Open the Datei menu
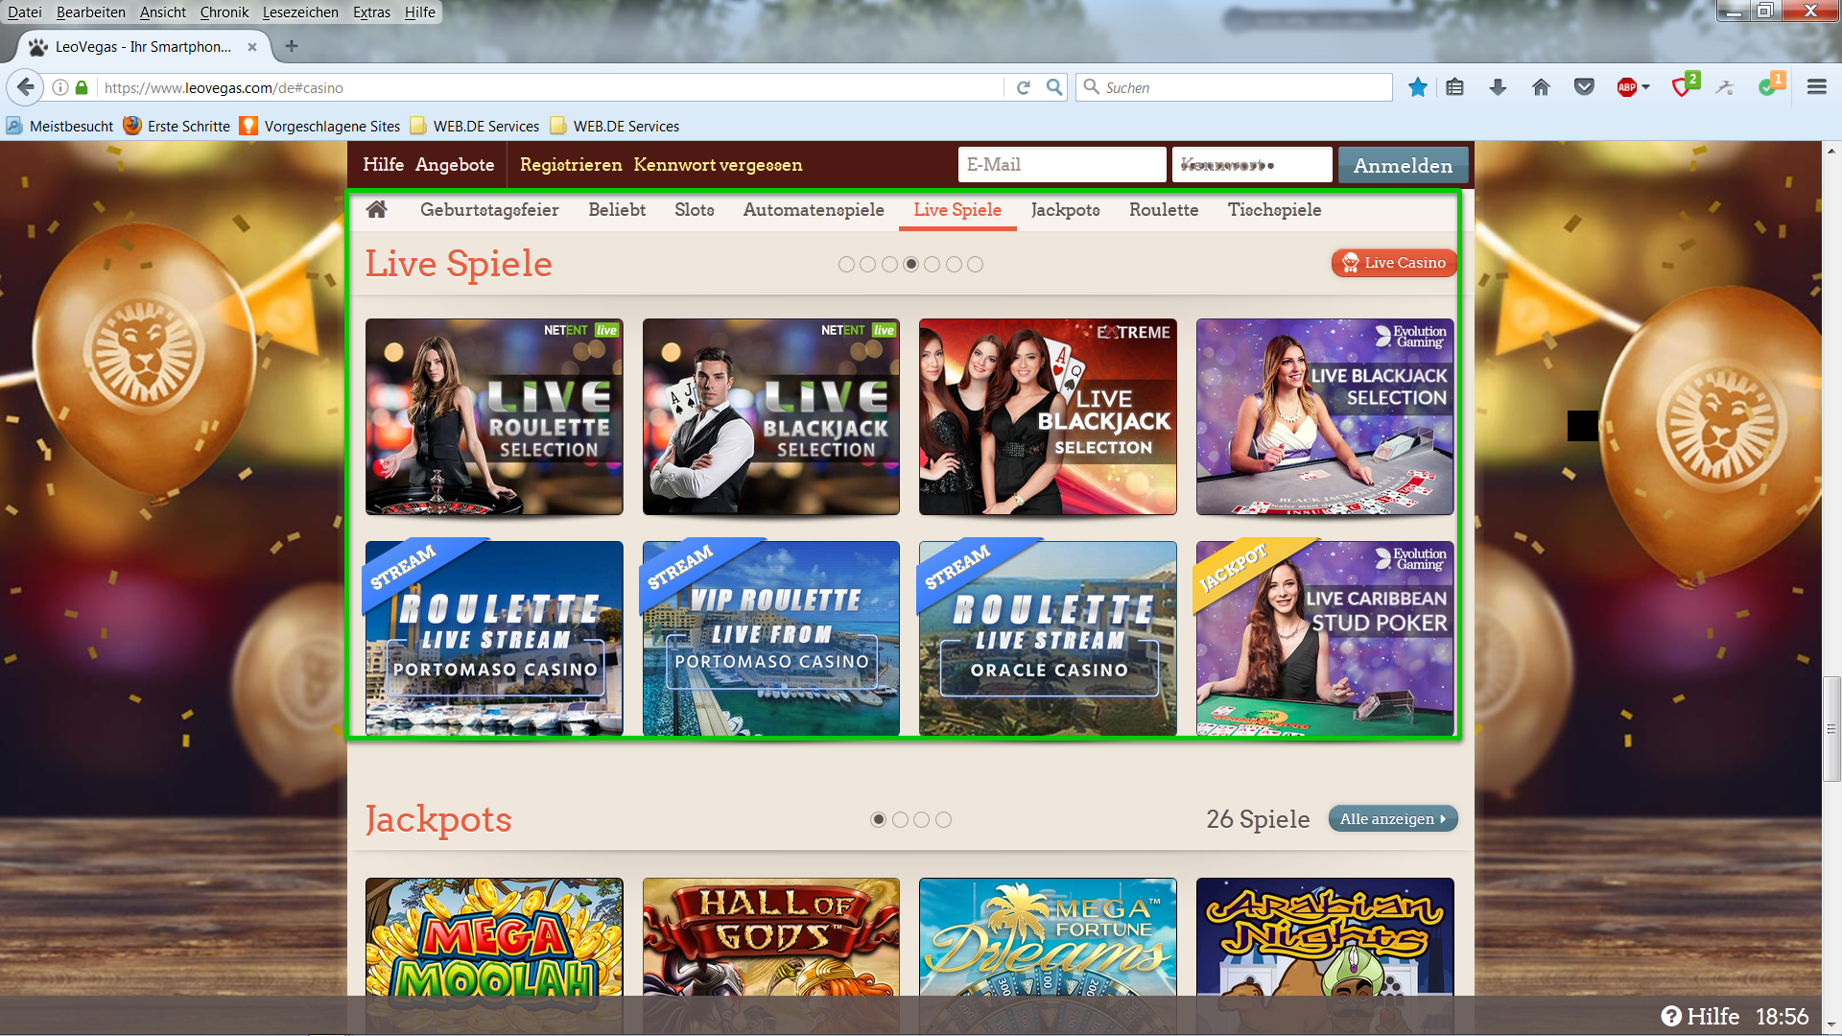The height and width of the screenshot is (1036, 1842). point(25,12)
